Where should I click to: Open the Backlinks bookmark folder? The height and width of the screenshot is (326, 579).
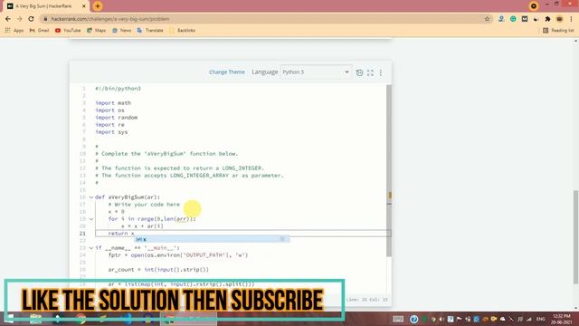click(183, 30)
